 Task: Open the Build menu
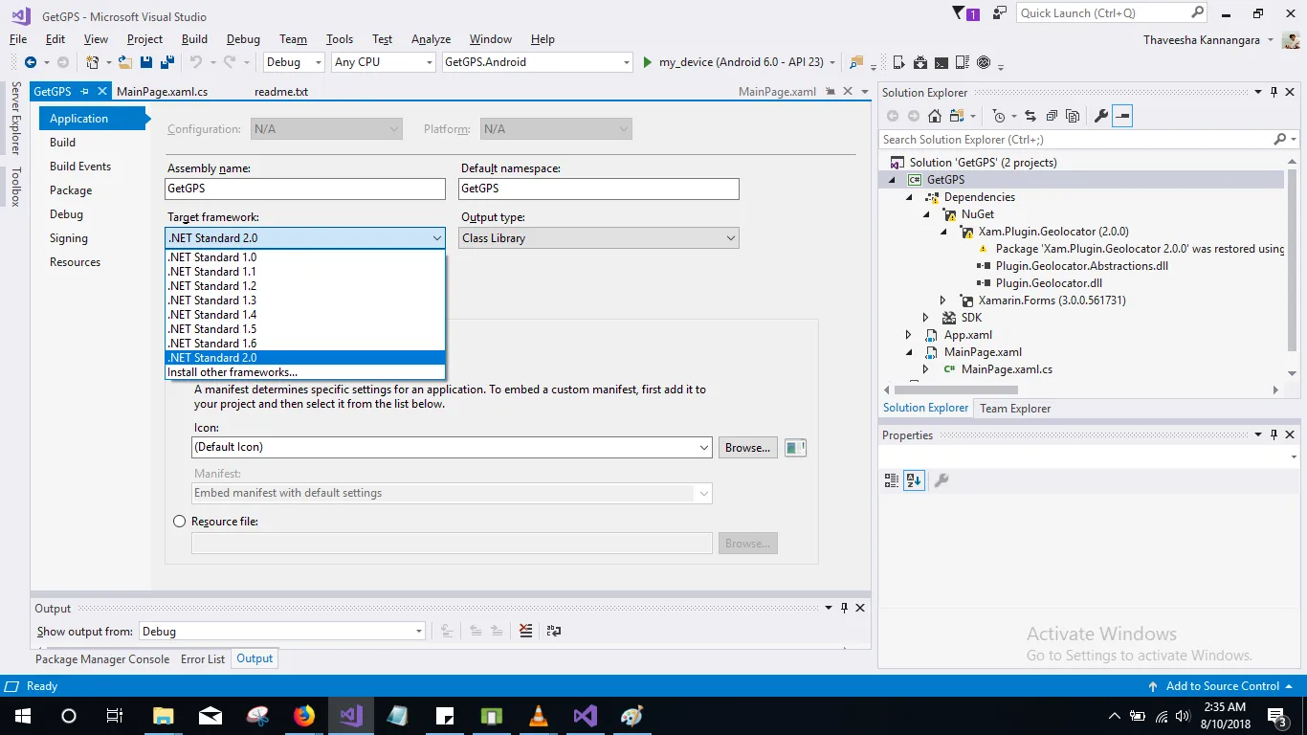pyautogui.click(x=194, y=39)
